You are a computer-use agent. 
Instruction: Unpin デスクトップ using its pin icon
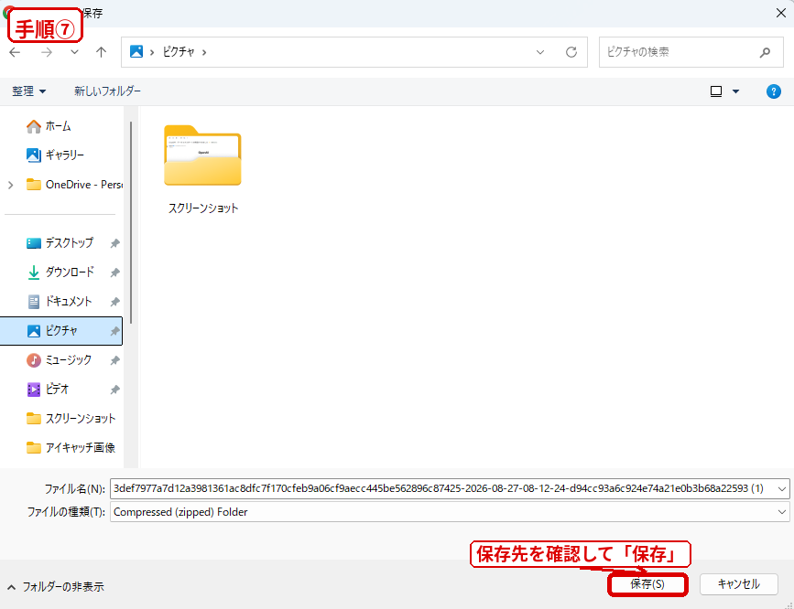pyautogui.click(x=115, y=243)
